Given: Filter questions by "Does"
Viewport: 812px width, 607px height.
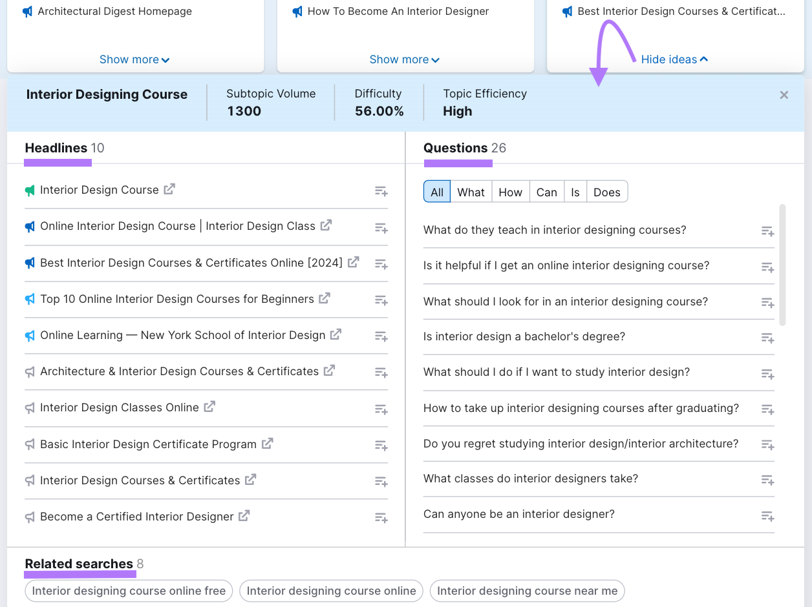Looking at the screenshot, I should point(606,191).
